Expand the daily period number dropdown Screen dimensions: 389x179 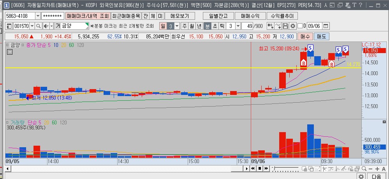pyautogui.click(x=177, y=26)
